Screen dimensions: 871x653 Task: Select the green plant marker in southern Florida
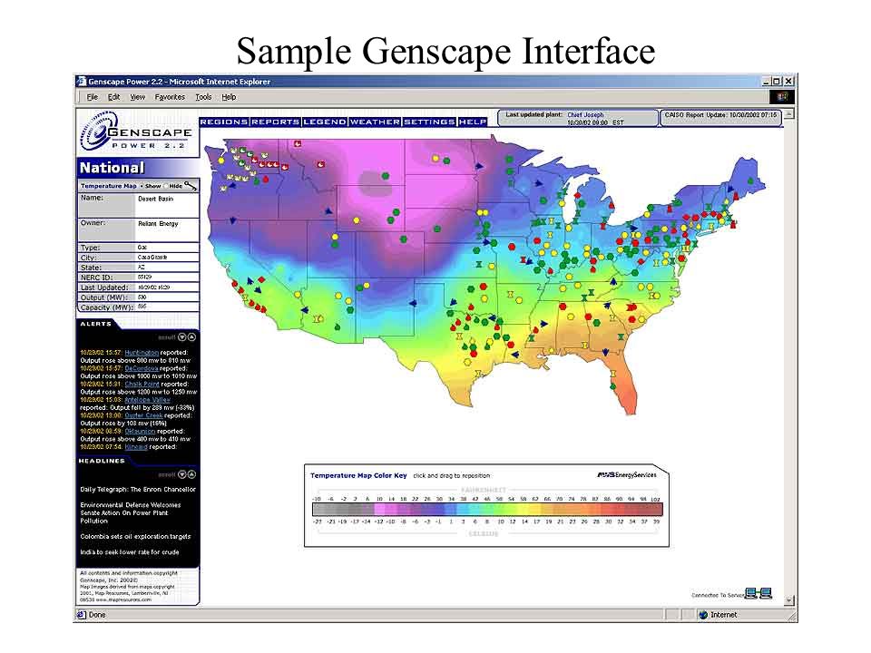click(613, 387)
